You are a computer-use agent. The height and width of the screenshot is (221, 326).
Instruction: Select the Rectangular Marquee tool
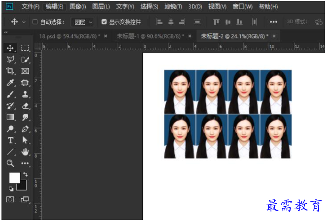click(25, 48)
